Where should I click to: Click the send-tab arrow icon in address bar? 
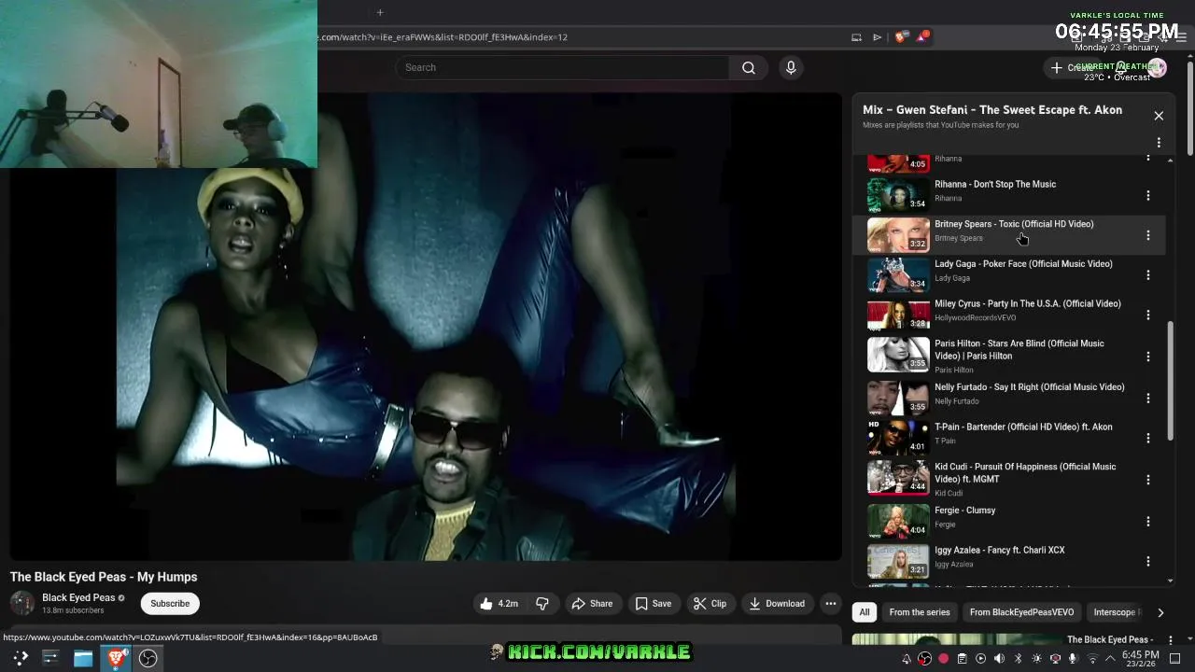click(877, 37)
